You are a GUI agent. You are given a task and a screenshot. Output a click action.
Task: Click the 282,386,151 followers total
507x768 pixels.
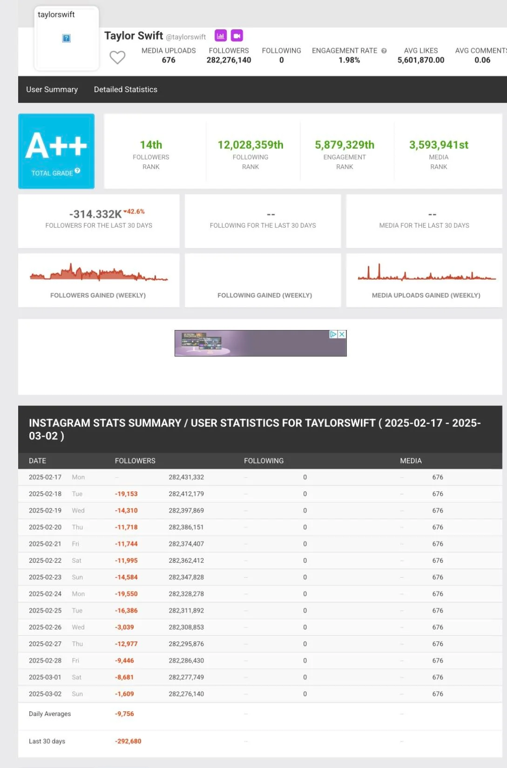[186, 527]
